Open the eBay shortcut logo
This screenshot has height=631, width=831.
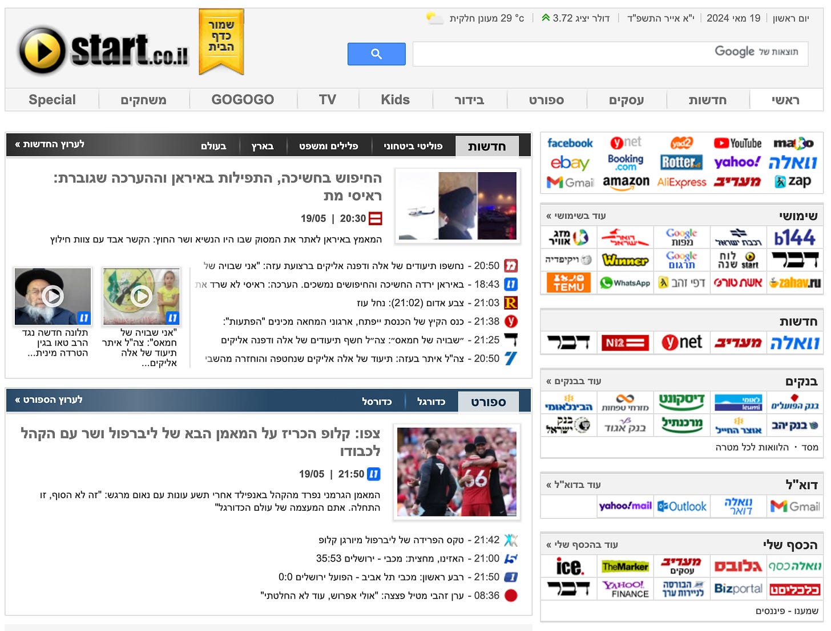(570, 163)
